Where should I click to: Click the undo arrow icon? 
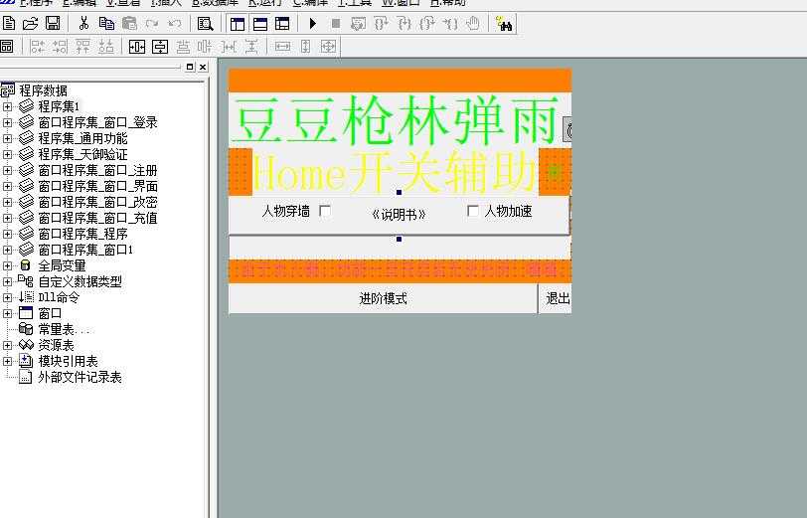click(175, 23)
